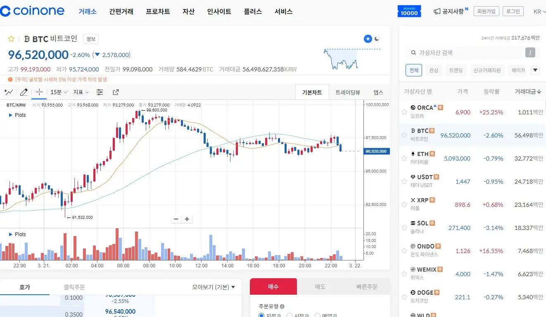Open the BTC mini price sparkline
The height and width of the screenshot is (317, 546).
(352, 59)
